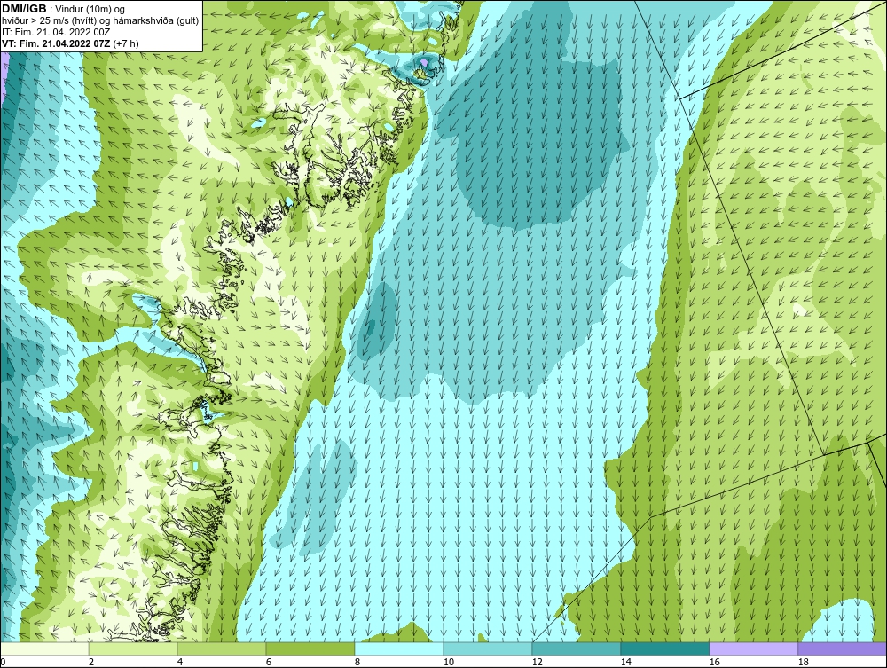Click the pale cyan 8–10 m/s legend swatch
The image size is (887, 668).
pyautogui.click(x=399, y=648)
